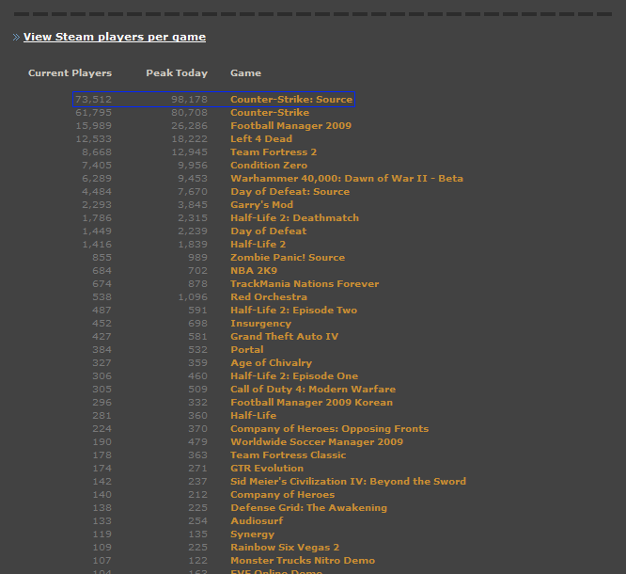Viewport: 626px width, 574px height.
Task: Click the current players value 107
Action: tap(102, 561)
